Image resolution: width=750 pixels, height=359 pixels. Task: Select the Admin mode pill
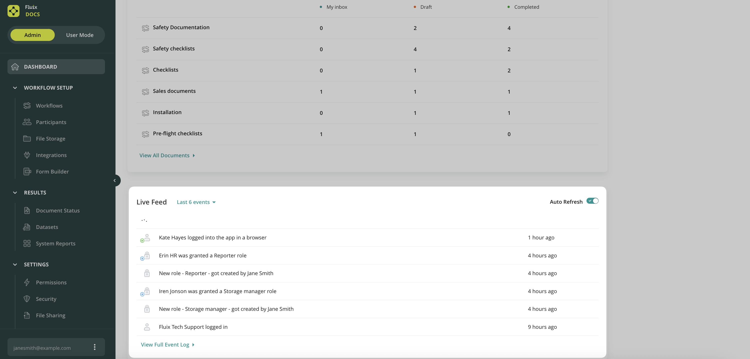pyautogui.click(x=32, y=35)
